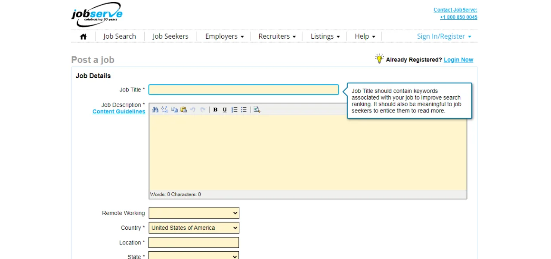The image size is (551, 259).
Task: Toggle Bold formatting in editor
Action: pos(215,110)
